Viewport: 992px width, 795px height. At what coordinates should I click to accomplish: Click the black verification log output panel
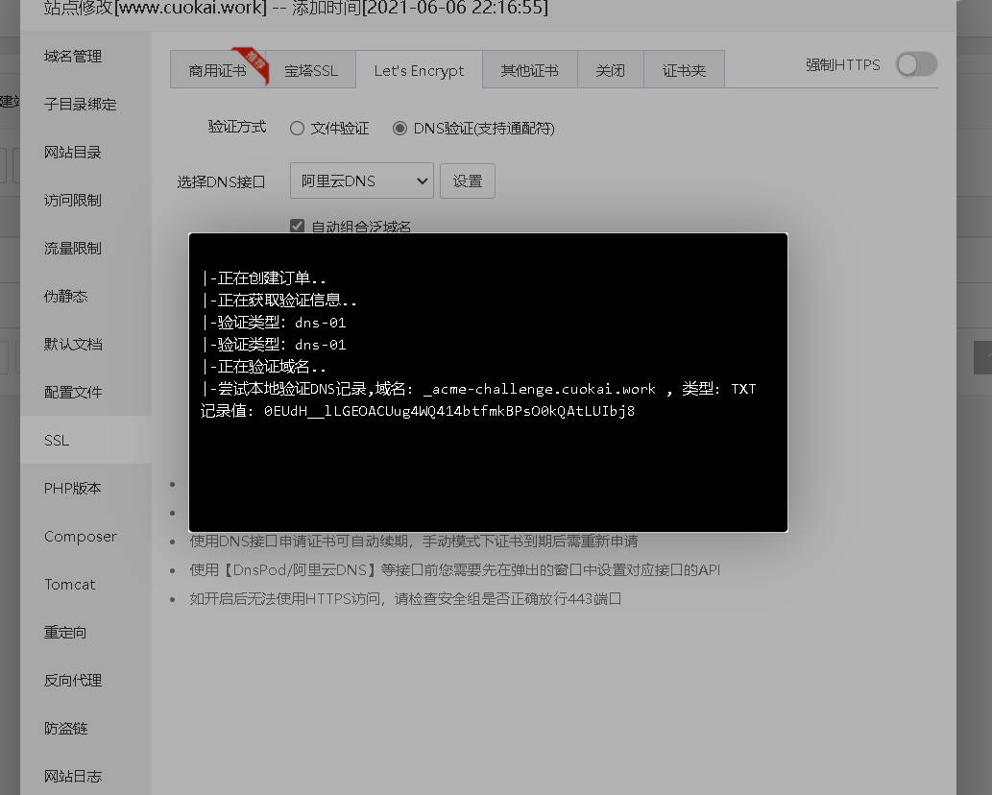click(x=487, y=381)
